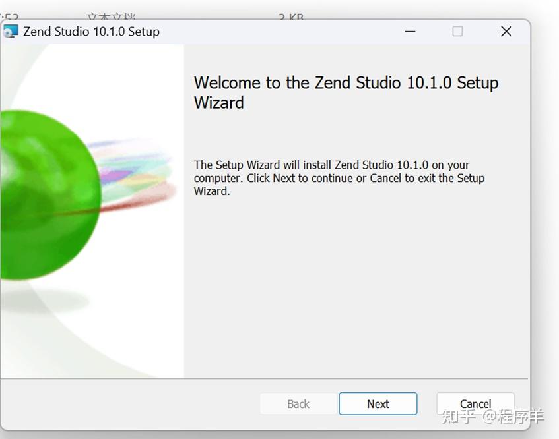Click the word Wizard in the heading
The width and height of the screenshot is (559, 439).
[218, 103]
